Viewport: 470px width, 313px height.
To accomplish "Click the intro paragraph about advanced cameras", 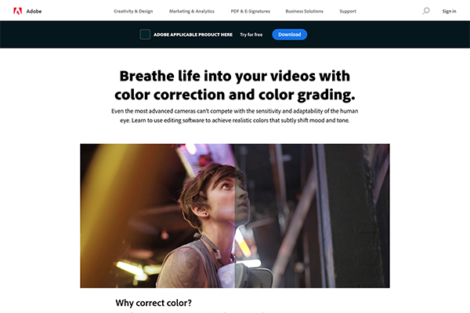I will [x=235, y=116].
